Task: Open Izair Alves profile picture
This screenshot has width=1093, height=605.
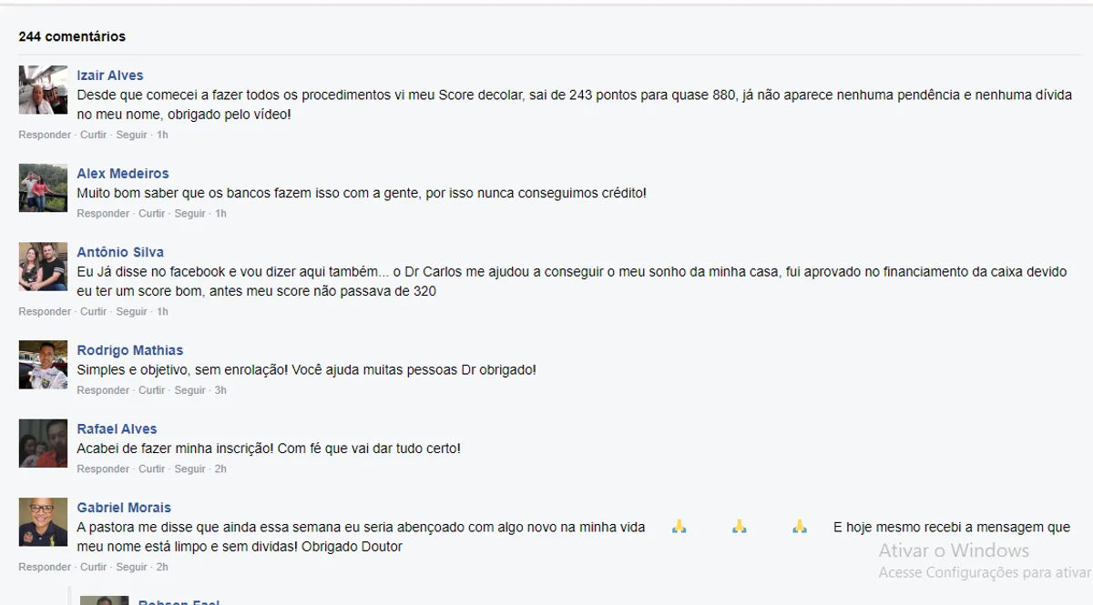Action: point(43,90)
